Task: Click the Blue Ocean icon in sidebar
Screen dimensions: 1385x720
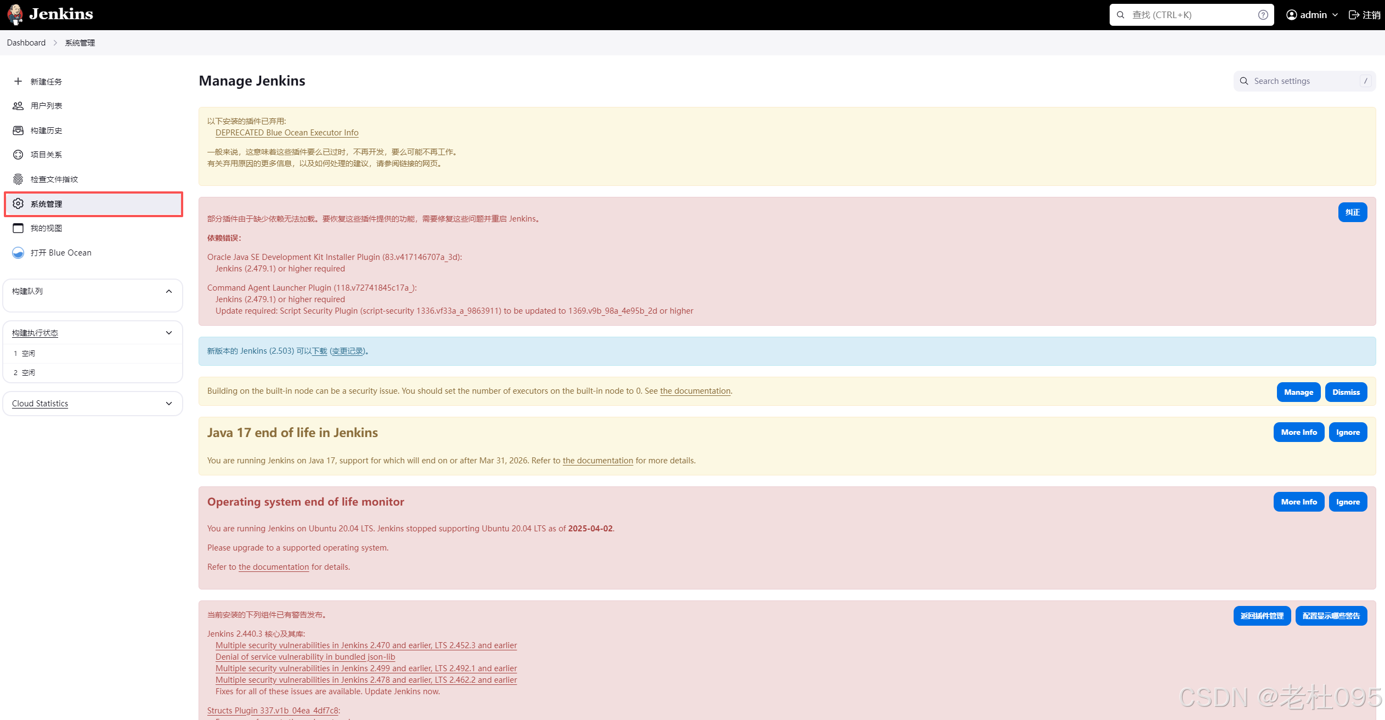Action: [18, 253]
